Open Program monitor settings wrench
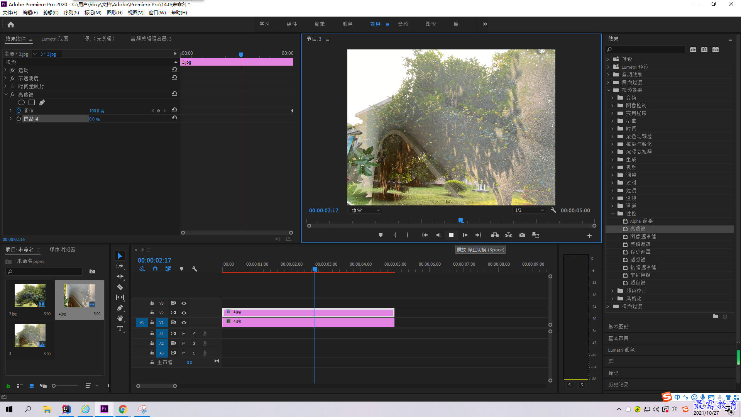 (553, 210)
